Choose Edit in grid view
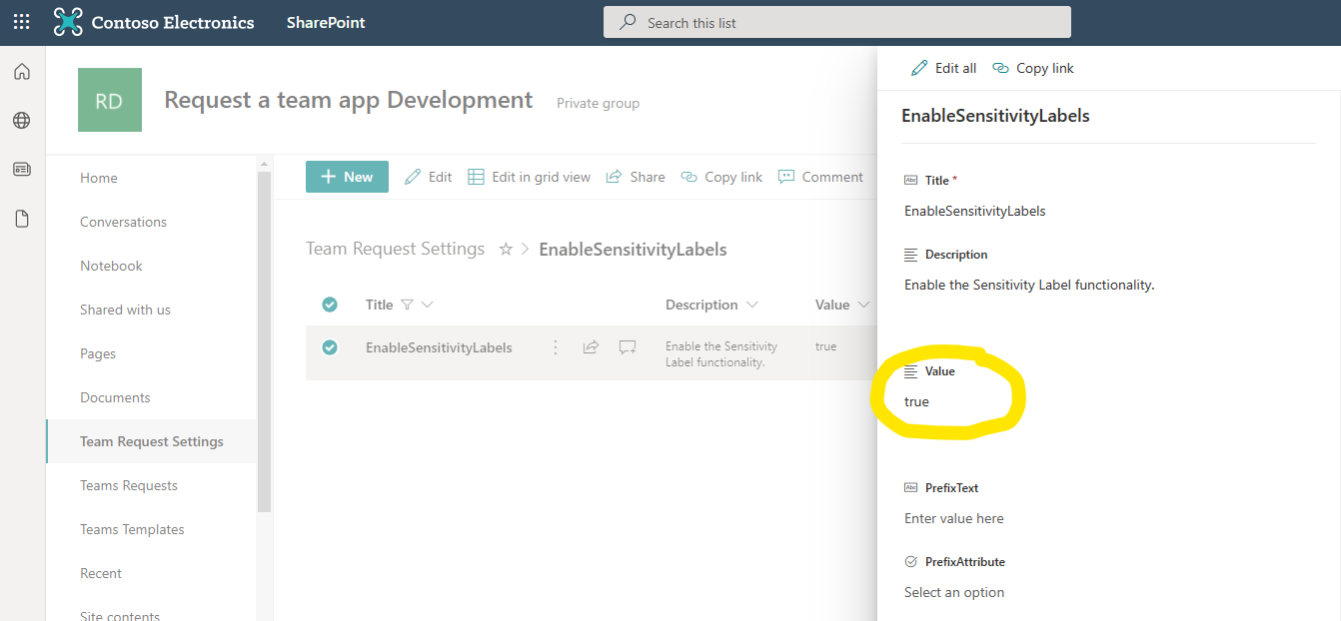Screen dimensions: 1341x621 tap(530, 177)
